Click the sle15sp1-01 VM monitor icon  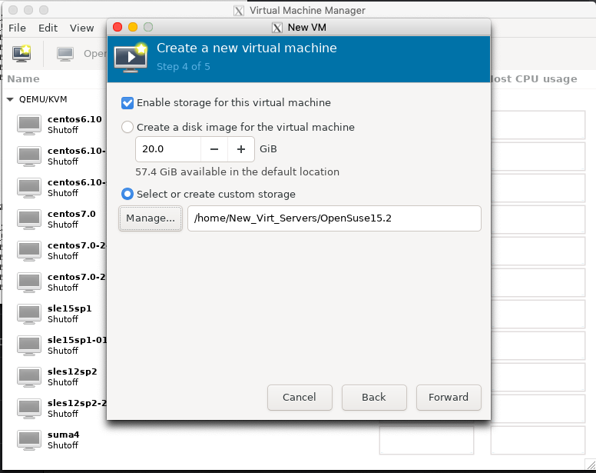[x=29, y=345]
